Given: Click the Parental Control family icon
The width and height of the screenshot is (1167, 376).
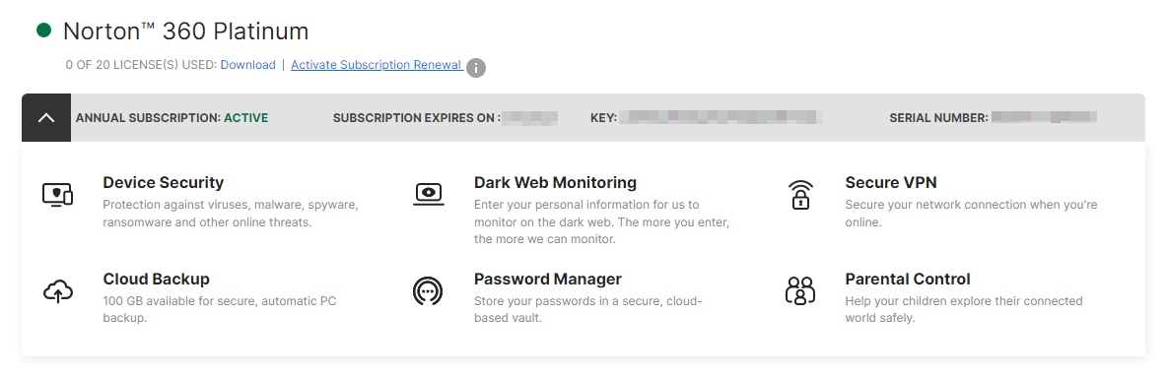Looking at the screenshot, I should [x=800, y=290].
